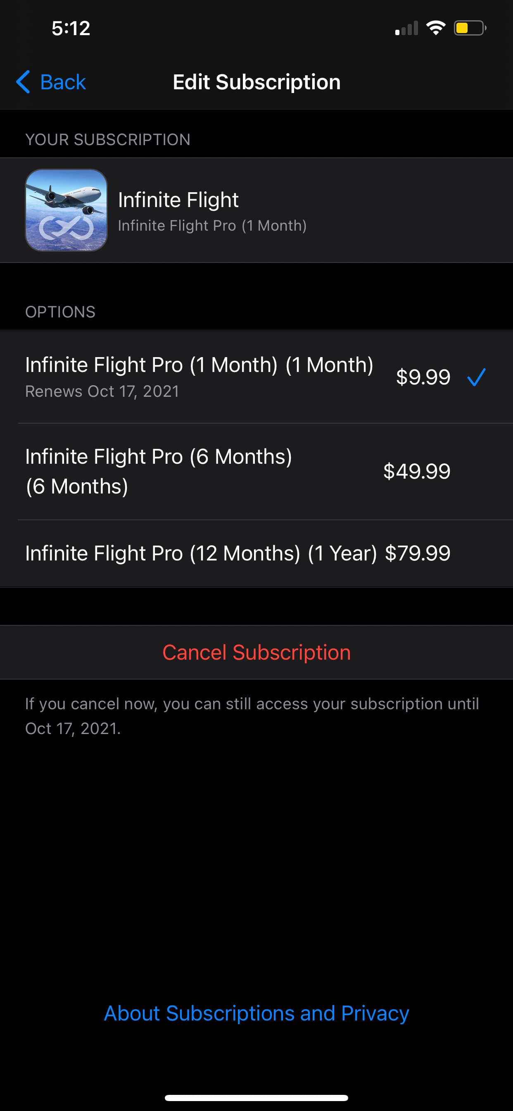The width and height of the screenshot is (513, 1111).
Task: Tap the 5:12 clock in status bar
Action: click(71, 29)
